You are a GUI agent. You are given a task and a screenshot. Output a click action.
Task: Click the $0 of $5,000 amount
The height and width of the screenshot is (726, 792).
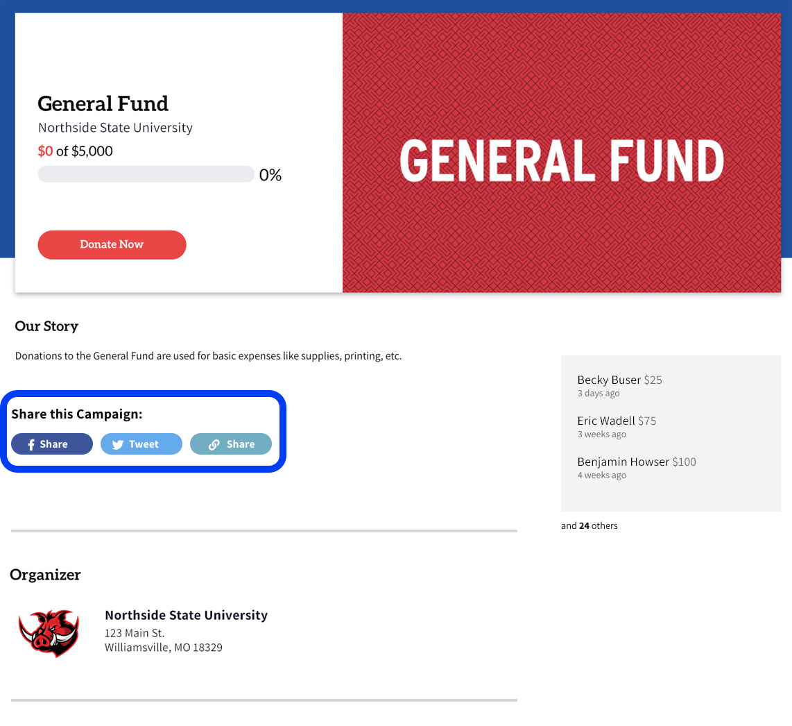point(76,151)
